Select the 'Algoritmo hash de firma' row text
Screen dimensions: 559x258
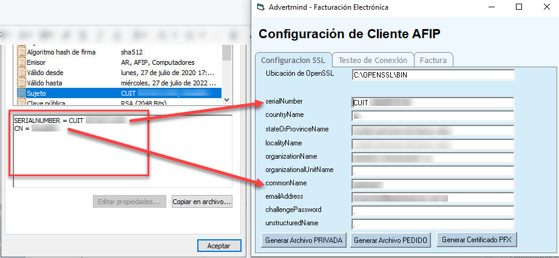(x=61, y=52)
